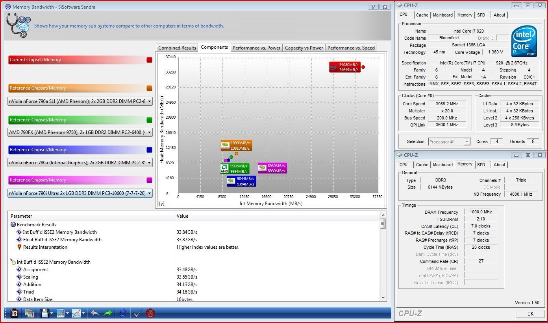
Task: Click the lightbulb icon next to Results Interpretation
Action: 19,247
